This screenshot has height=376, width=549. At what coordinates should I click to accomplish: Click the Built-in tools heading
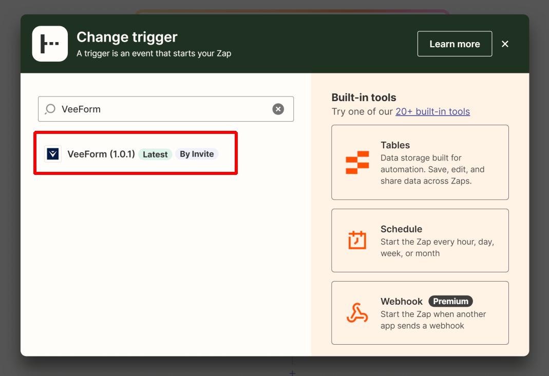(x=364, y=97)
